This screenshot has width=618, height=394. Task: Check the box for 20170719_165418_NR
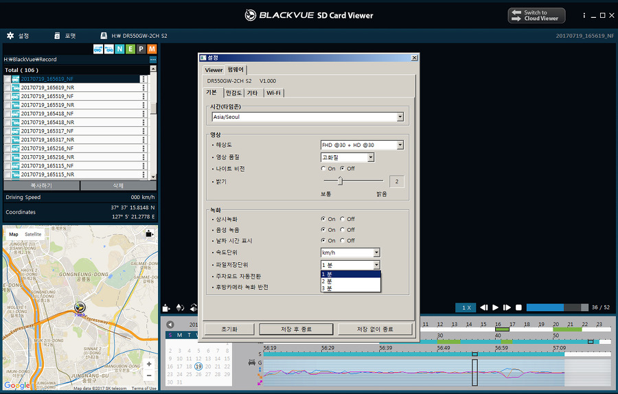(x=7, y=122)
